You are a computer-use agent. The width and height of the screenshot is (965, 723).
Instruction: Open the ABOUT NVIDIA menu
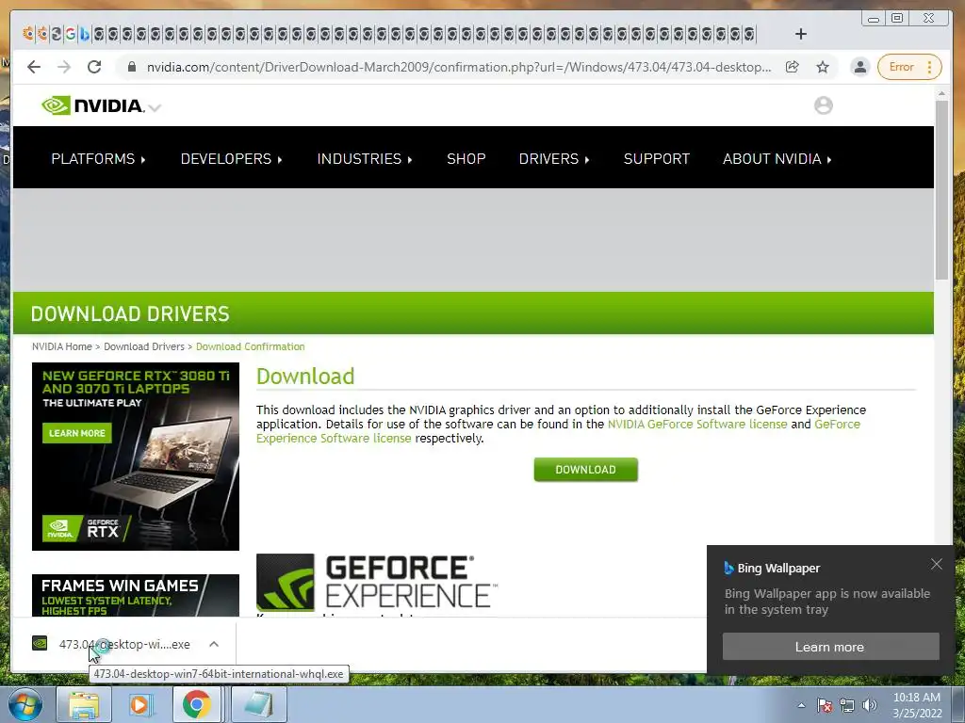[x=777, y=158]
